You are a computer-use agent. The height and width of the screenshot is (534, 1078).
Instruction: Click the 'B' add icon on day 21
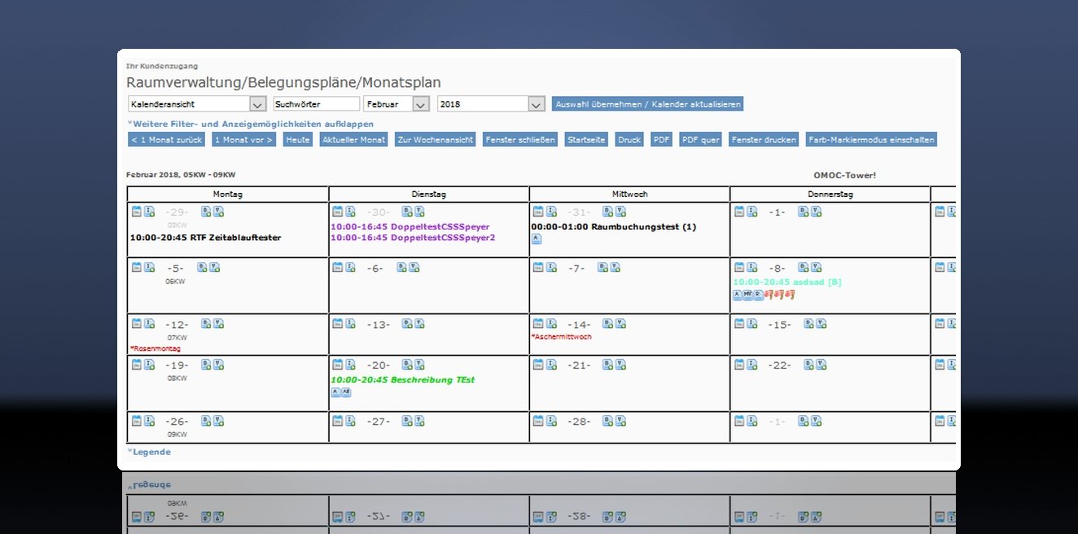point(607,365)
